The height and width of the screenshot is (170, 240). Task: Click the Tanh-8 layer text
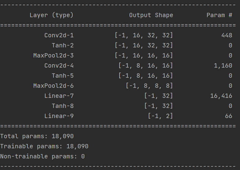pyautogui.click(x=63, y=106)
